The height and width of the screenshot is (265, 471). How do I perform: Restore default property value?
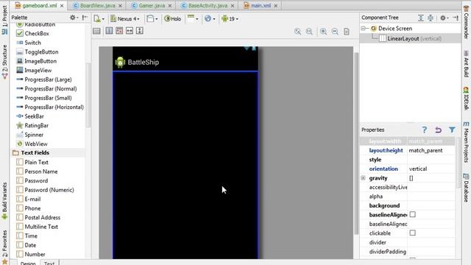point(439,130)
